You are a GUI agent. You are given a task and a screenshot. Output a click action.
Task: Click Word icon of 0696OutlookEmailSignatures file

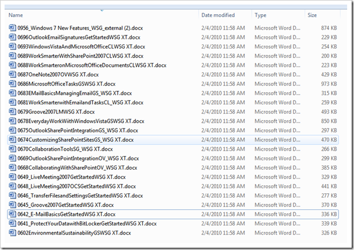coord(12,37)
